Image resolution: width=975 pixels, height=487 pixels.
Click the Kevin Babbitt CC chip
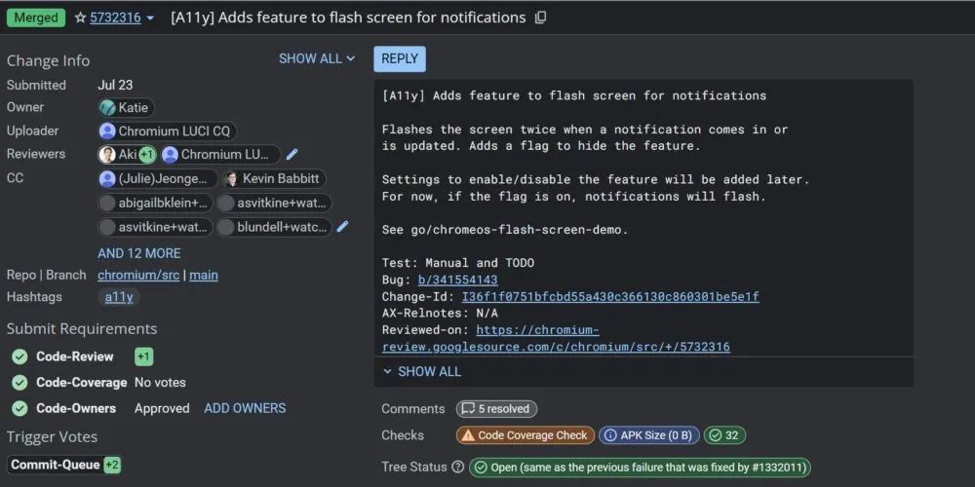(x=273, y=179)
